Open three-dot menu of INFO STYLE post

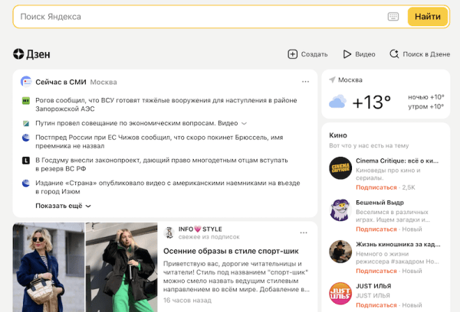point(304,232)
